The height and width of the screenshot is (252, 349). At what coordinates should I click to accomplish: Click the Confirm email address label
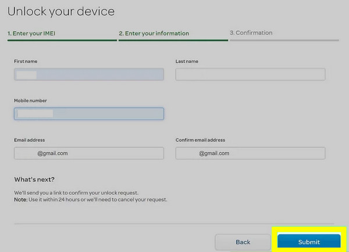click(x=200, y=140)
